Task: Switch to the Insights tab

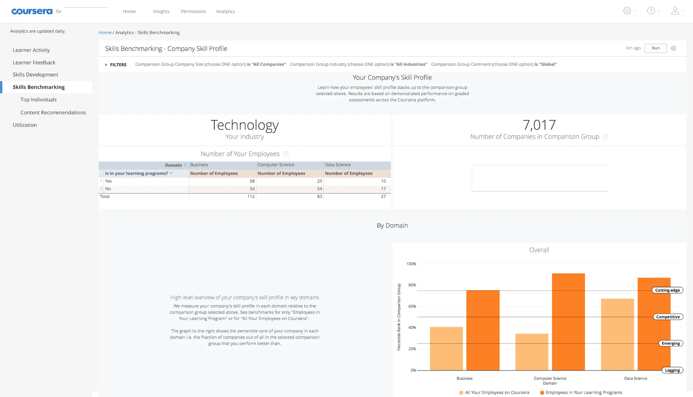Action: click(161, 11)
